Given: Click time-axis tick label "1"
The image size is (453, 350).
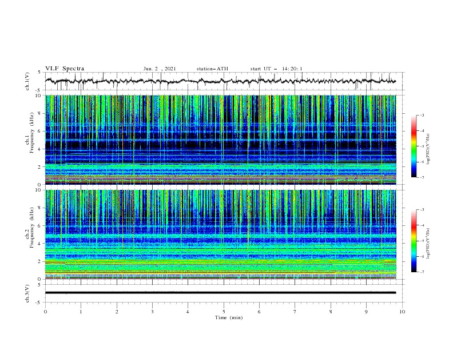Looking at the screenshot, I should (x=81, y=312).
